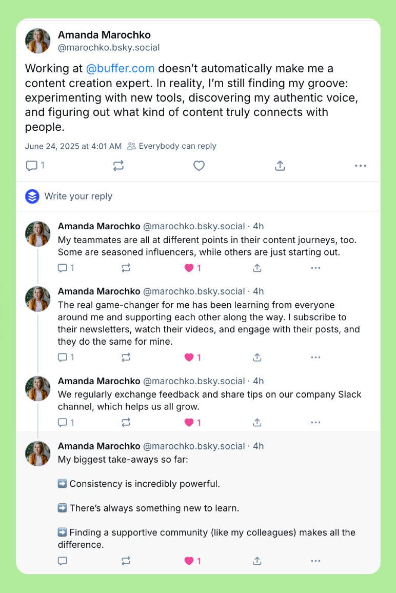This screenshot has height=593, width=396.
Task: Click the share icon on the main post
Action: [x=280, y=166]
